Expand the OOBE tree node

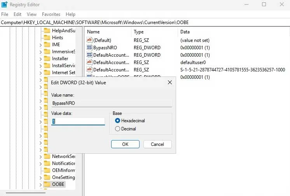click(41, 185)
